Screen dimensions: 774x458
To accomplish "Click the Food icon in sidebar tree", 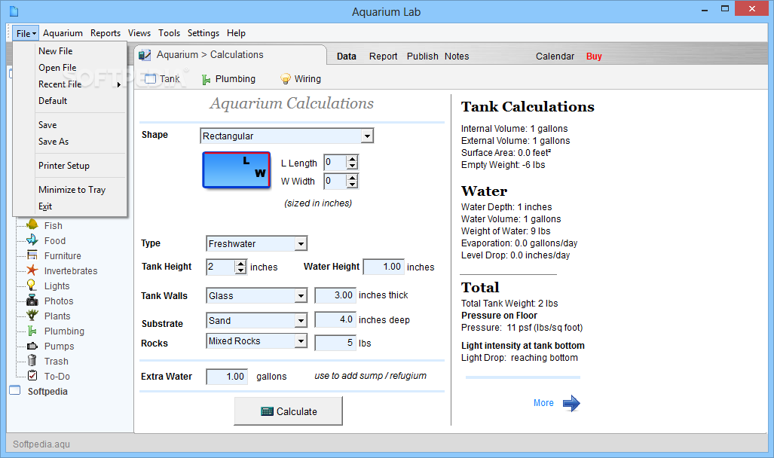I will (32, 240).
